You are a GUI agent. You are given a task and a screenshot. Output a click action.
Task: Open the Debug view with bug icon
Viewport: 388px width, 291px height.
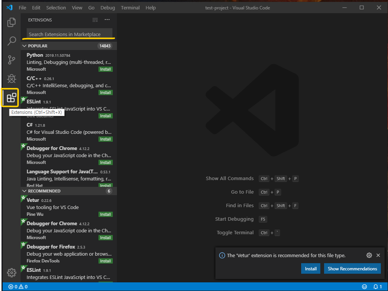(11, 79)
